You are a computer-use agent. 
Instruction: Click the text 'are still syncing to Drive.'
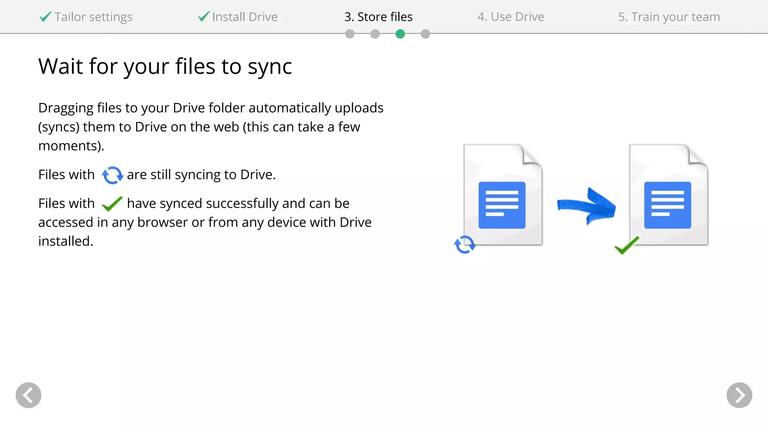(x=201, y=175)
